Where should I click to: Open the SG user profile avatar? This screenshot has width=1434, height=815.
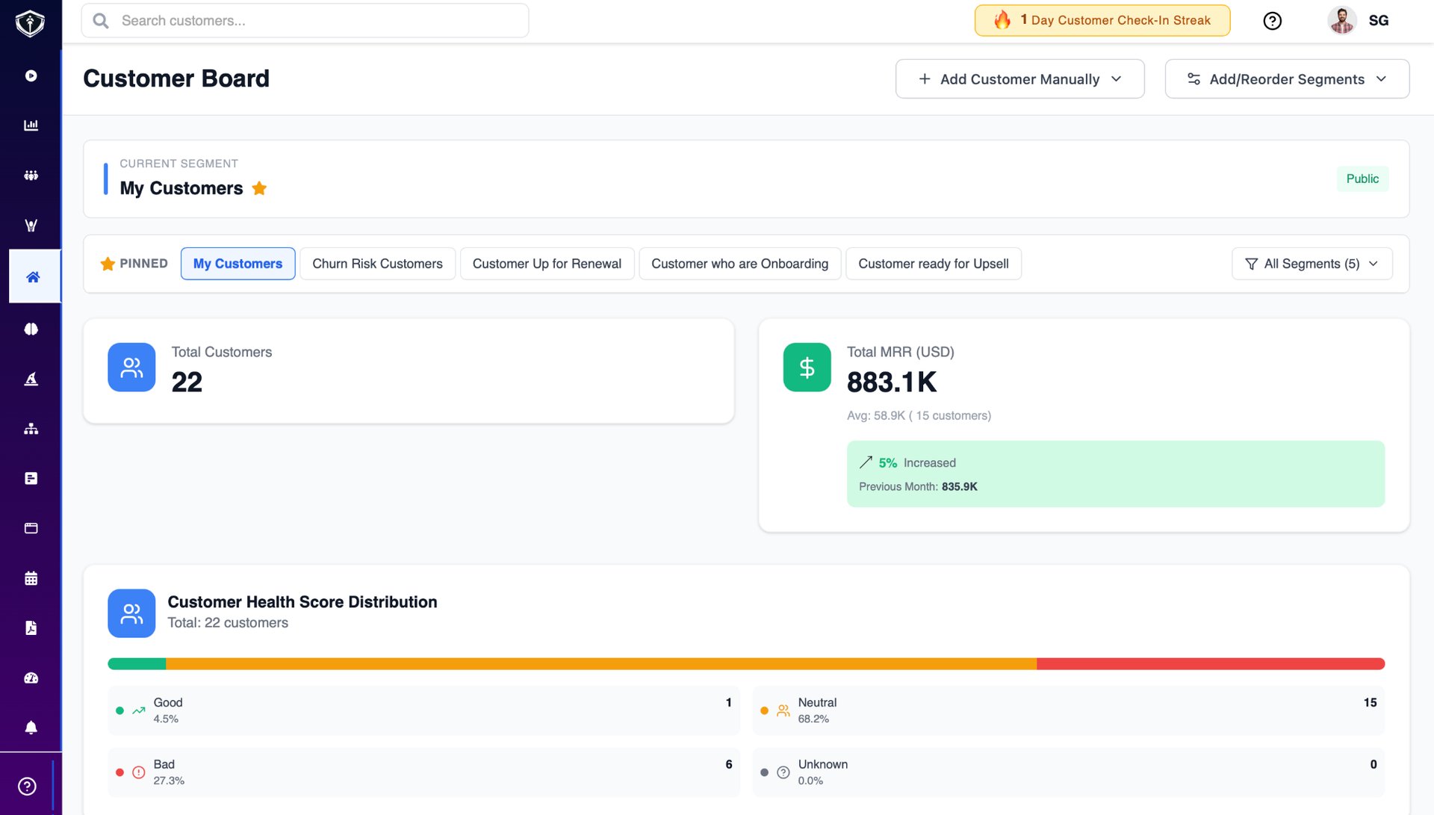coord(1342,21)
